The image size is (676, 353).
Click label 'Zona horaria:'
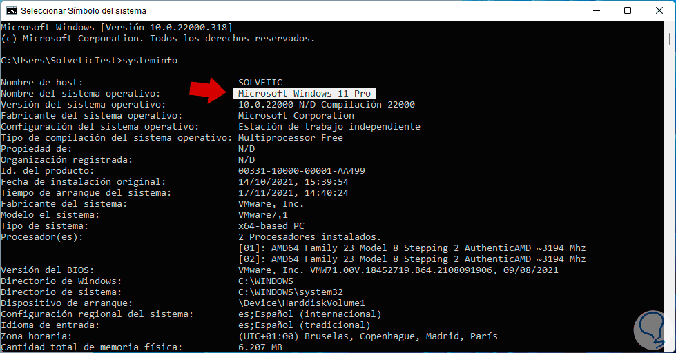pos(36,336)
